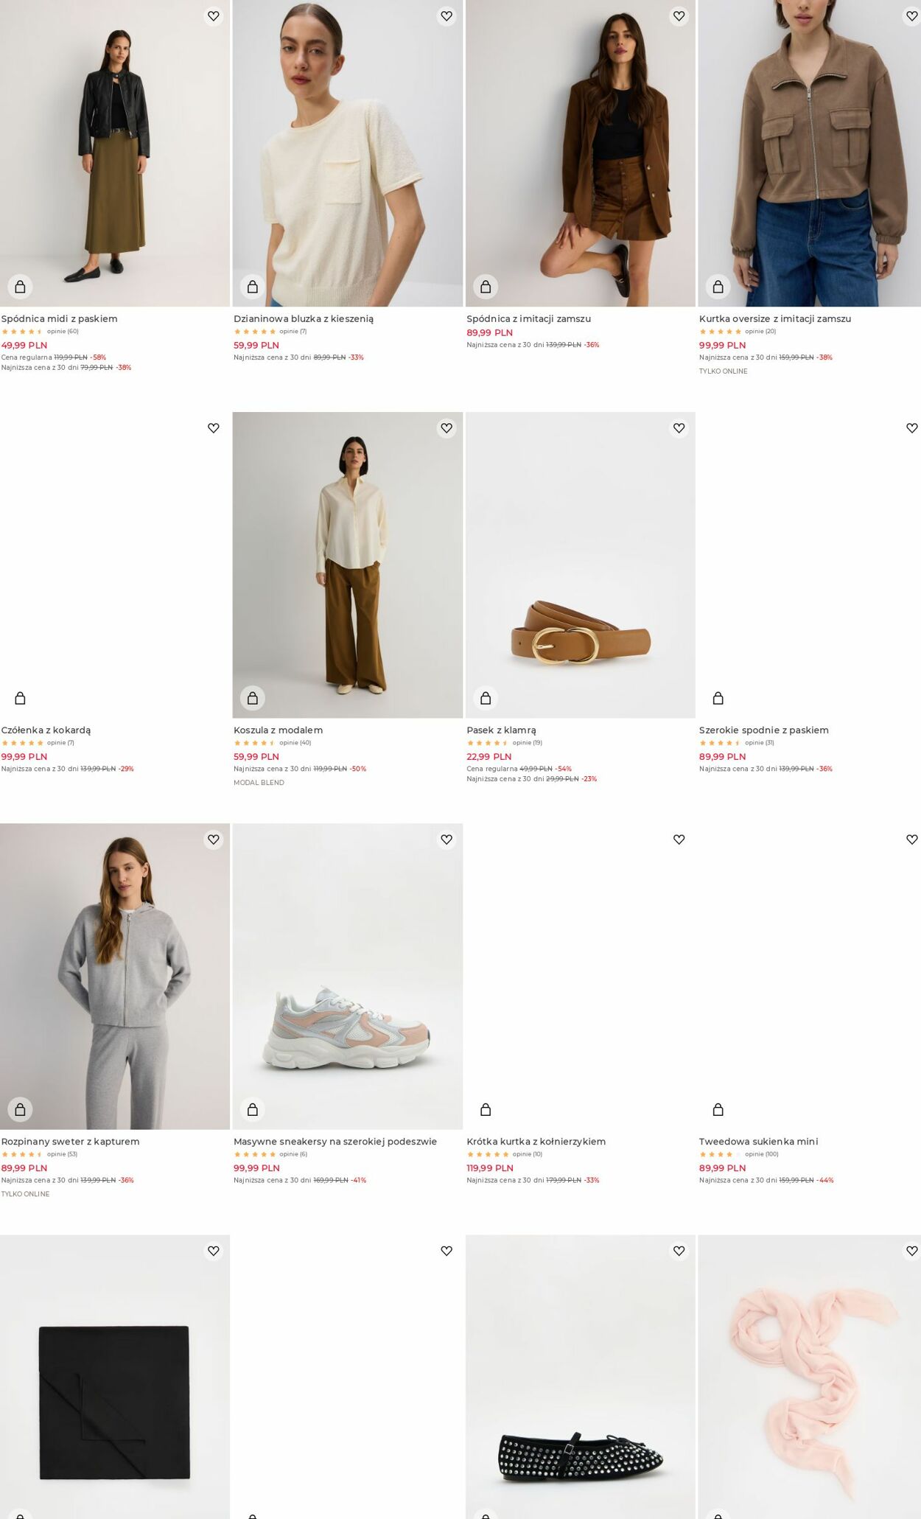Viewport: 921px width, 1519px height.
Task: Quick-add Tweedowa sukienka mini to bag
Action: click(718, 1109)
